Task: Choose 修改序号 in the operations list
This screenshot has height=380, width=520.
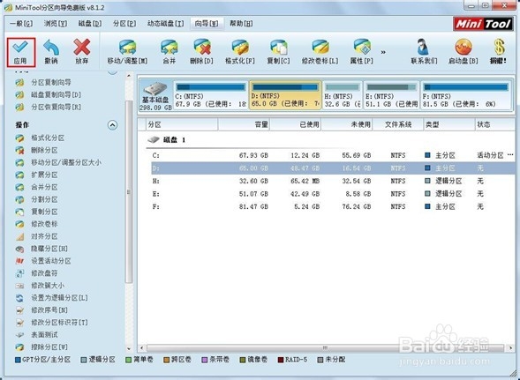Action: pos(49,310)
